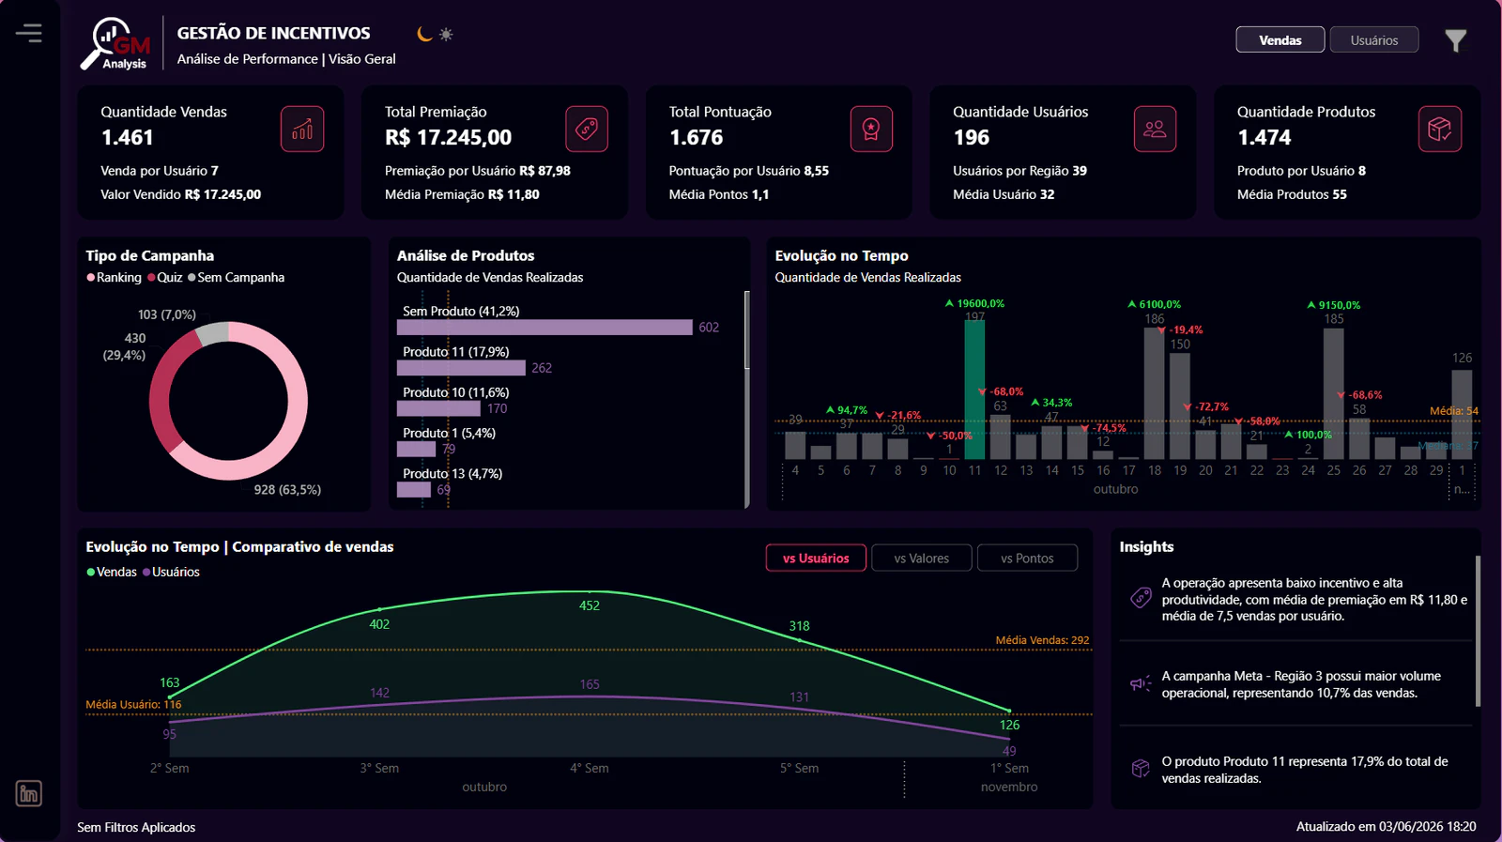Select the October 12 column valued 63
The height and width of the screenshot is (842, 1502).
point(1001,436)
